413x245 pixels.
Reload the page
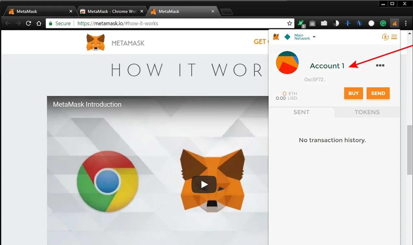pyautogui.click(x=28, y=23)
